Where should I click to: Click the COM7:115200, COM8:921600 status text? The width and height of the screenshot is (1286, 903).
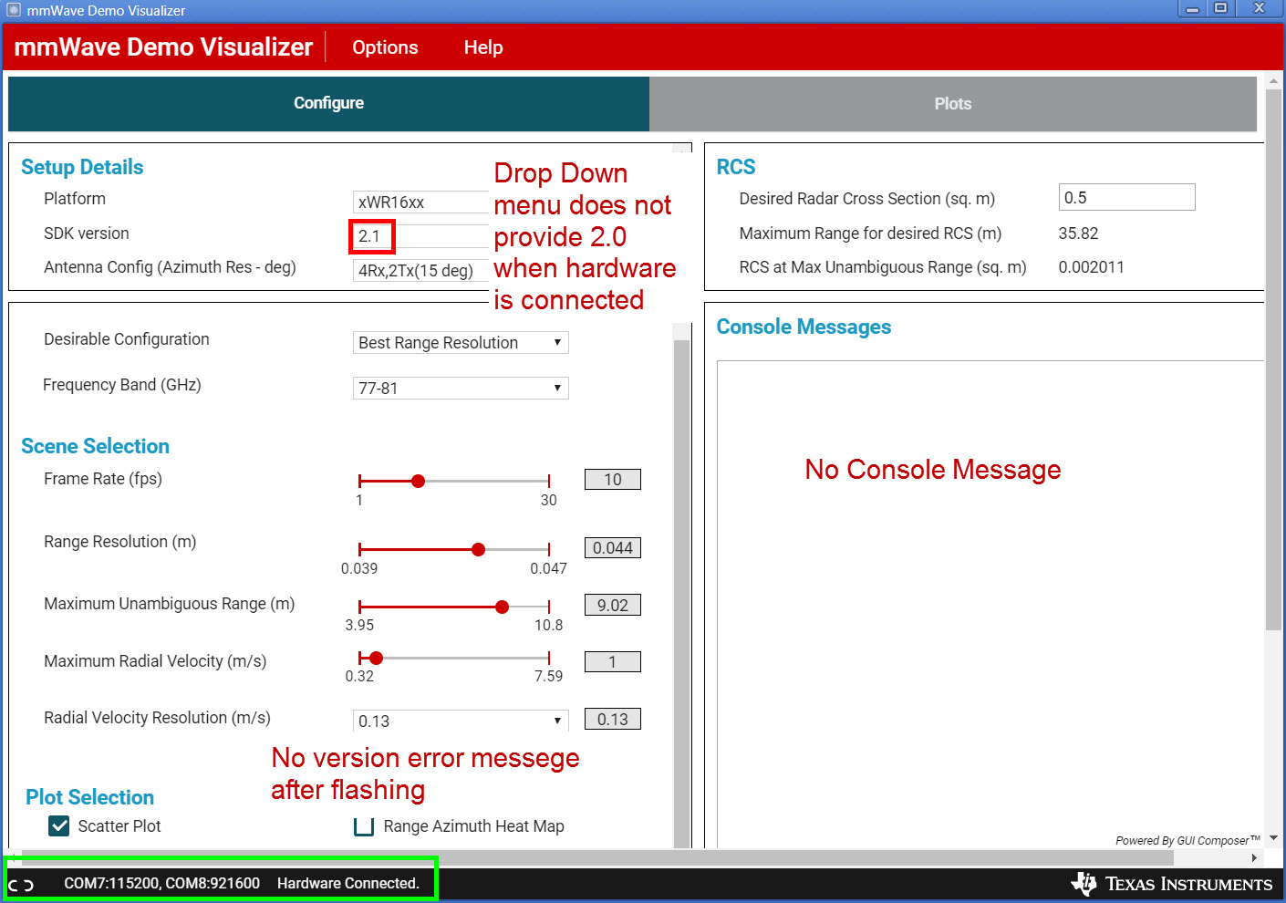pyautogui.click(x=162, y=884)
